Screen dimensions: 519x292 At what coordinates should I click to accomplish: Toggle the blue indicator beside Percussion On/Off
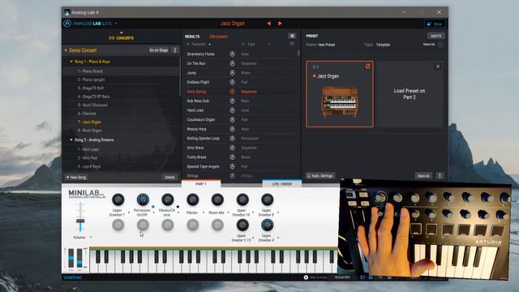(153, 207)
